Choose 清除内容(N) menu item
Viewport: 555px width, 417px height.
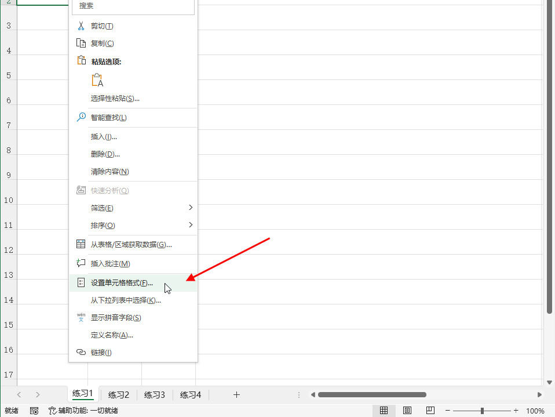click(x=133, y=172)
